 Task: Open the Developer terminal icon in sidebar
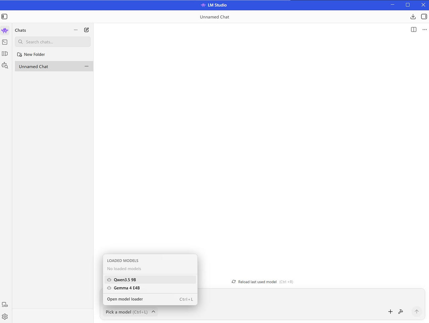5,42
